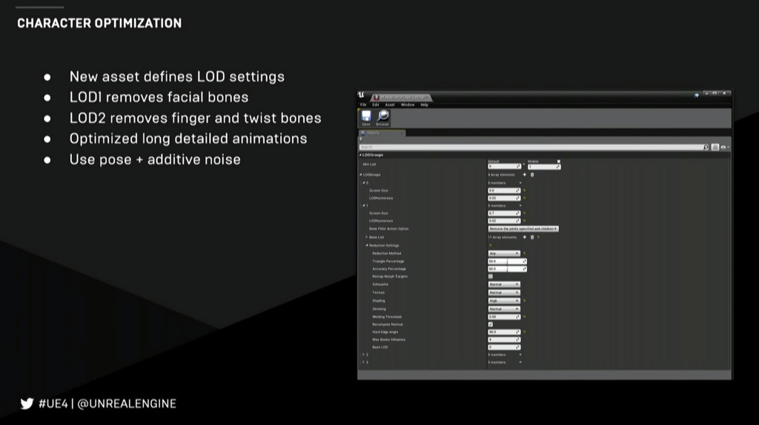This screenshot has height=425, width=759.
Task: Click the Min Lod Default value field
Action: click(504, 167)
